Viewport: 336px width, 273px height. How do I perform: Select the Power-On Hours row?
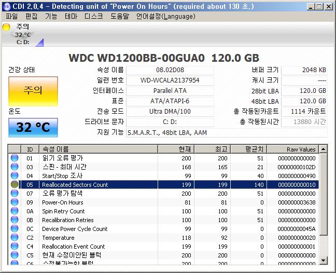pyautogui.click(x=163, y=202)
